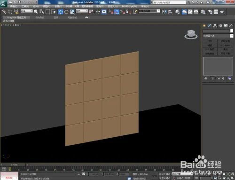Open the Display panel tab

point(226,26)
